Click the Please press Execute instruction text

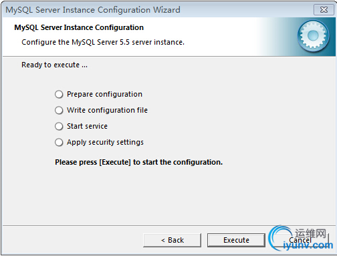138,162
